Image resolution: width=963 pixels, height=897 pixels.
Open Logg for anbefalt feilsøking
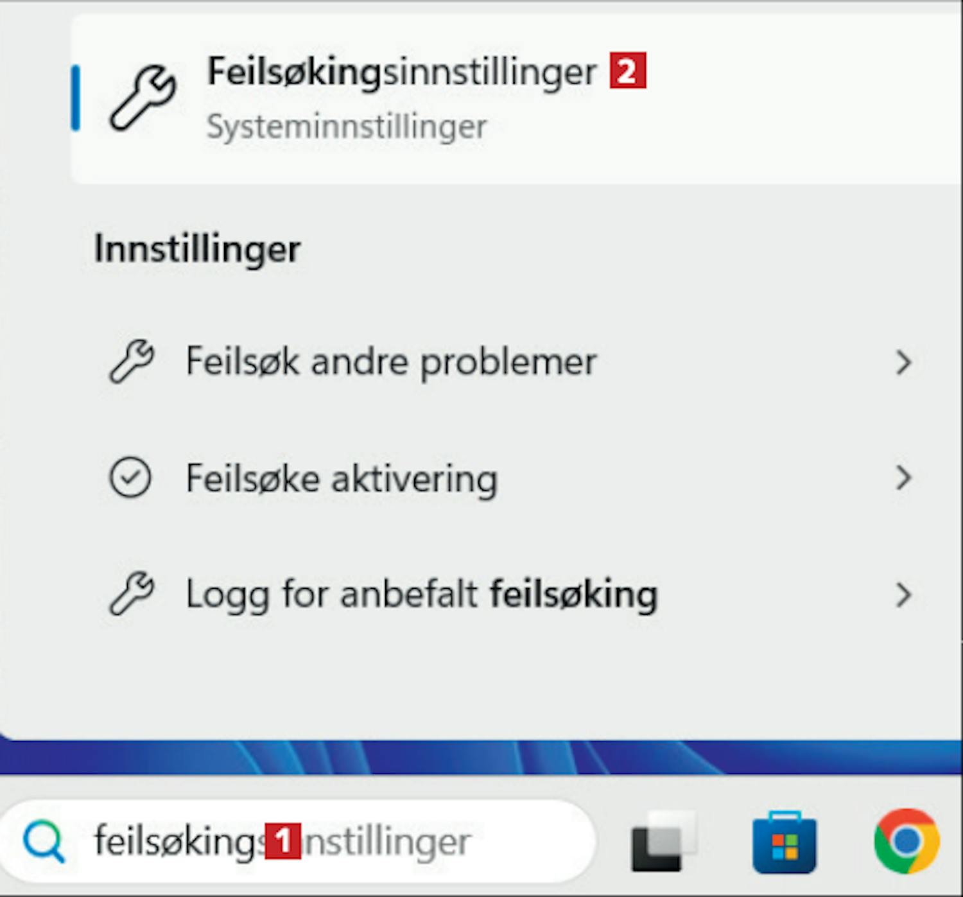coord(510,595)
